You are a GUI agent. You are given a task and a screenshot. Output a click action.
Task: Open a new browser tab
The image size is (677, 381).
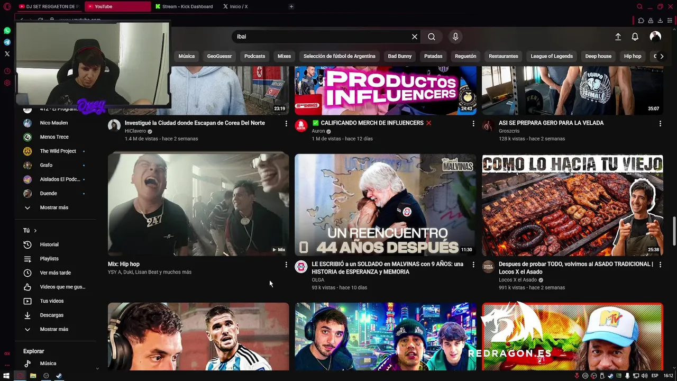click(x=291, y=6)
